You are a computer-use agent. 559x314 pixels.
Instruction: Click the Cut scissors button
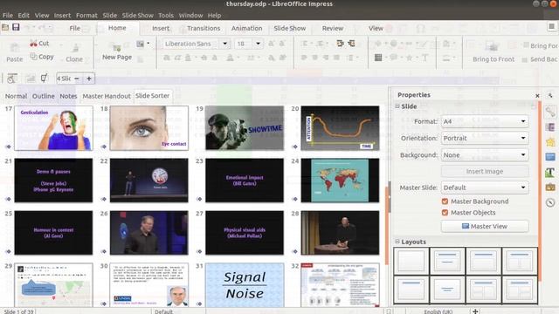39,43
